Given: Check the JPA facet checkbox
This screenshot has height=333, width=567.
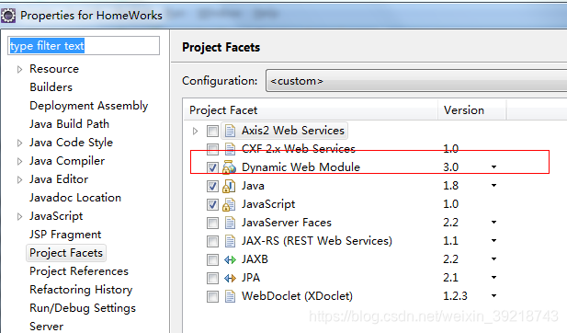Looking at the screenshot, I should tap(212, 279).
